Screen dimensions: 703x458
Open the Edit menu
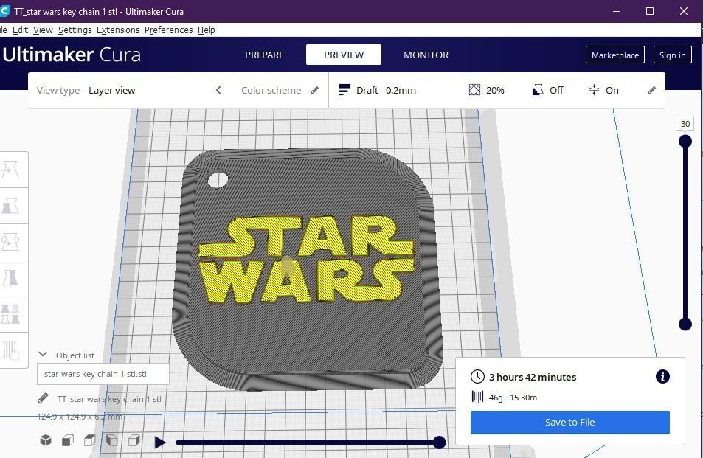coord(20,30)
